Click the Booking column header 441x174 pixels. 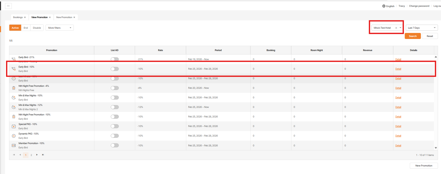(x=271, y=50)
